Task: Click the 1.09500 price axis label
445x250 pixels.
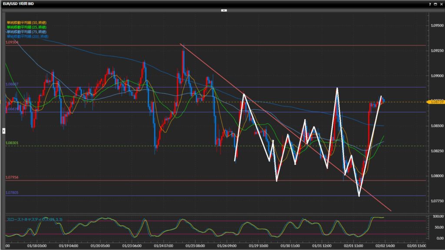Action: (435, 25)
